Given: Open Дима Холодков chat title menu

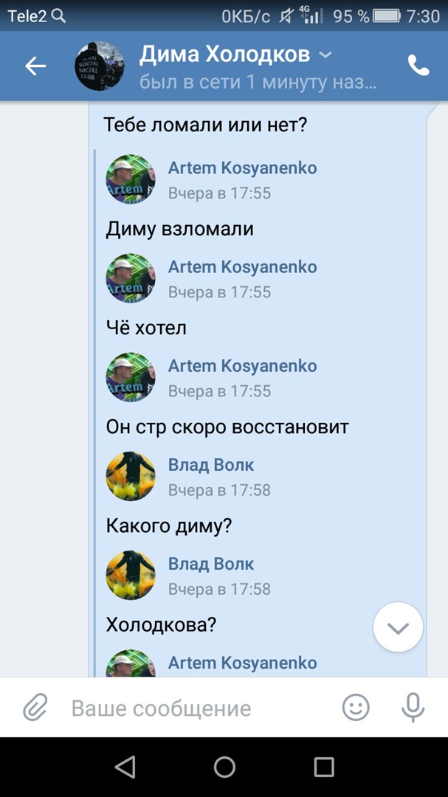Looking at the screenshot, I should tap(225, 55).
